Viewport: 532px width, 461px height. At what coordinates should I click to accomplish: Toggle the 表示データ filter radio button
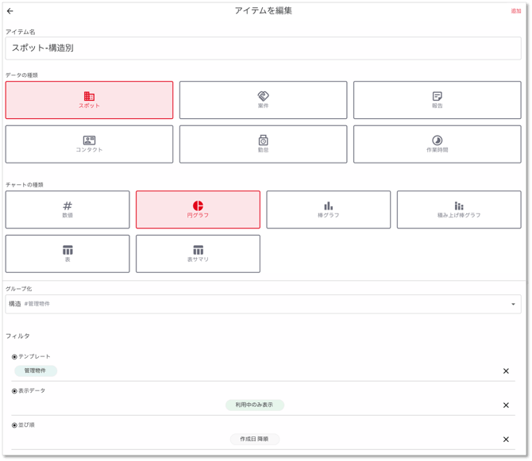tap(14, 391)
